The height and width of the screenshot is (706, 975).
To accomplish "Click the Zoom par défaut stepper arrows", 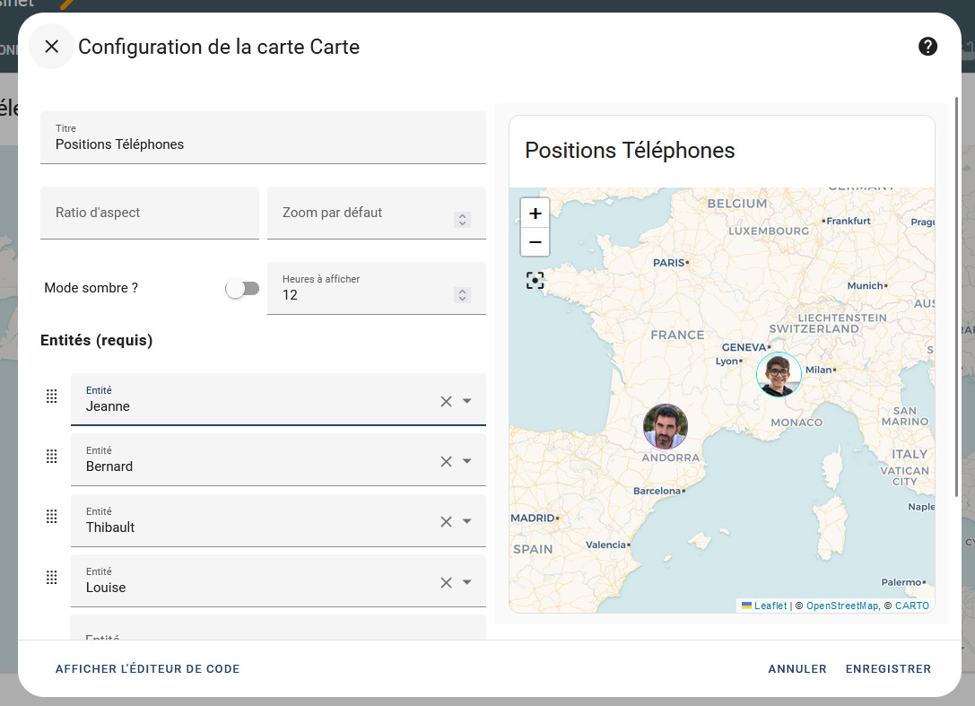I will pos(462,220).
